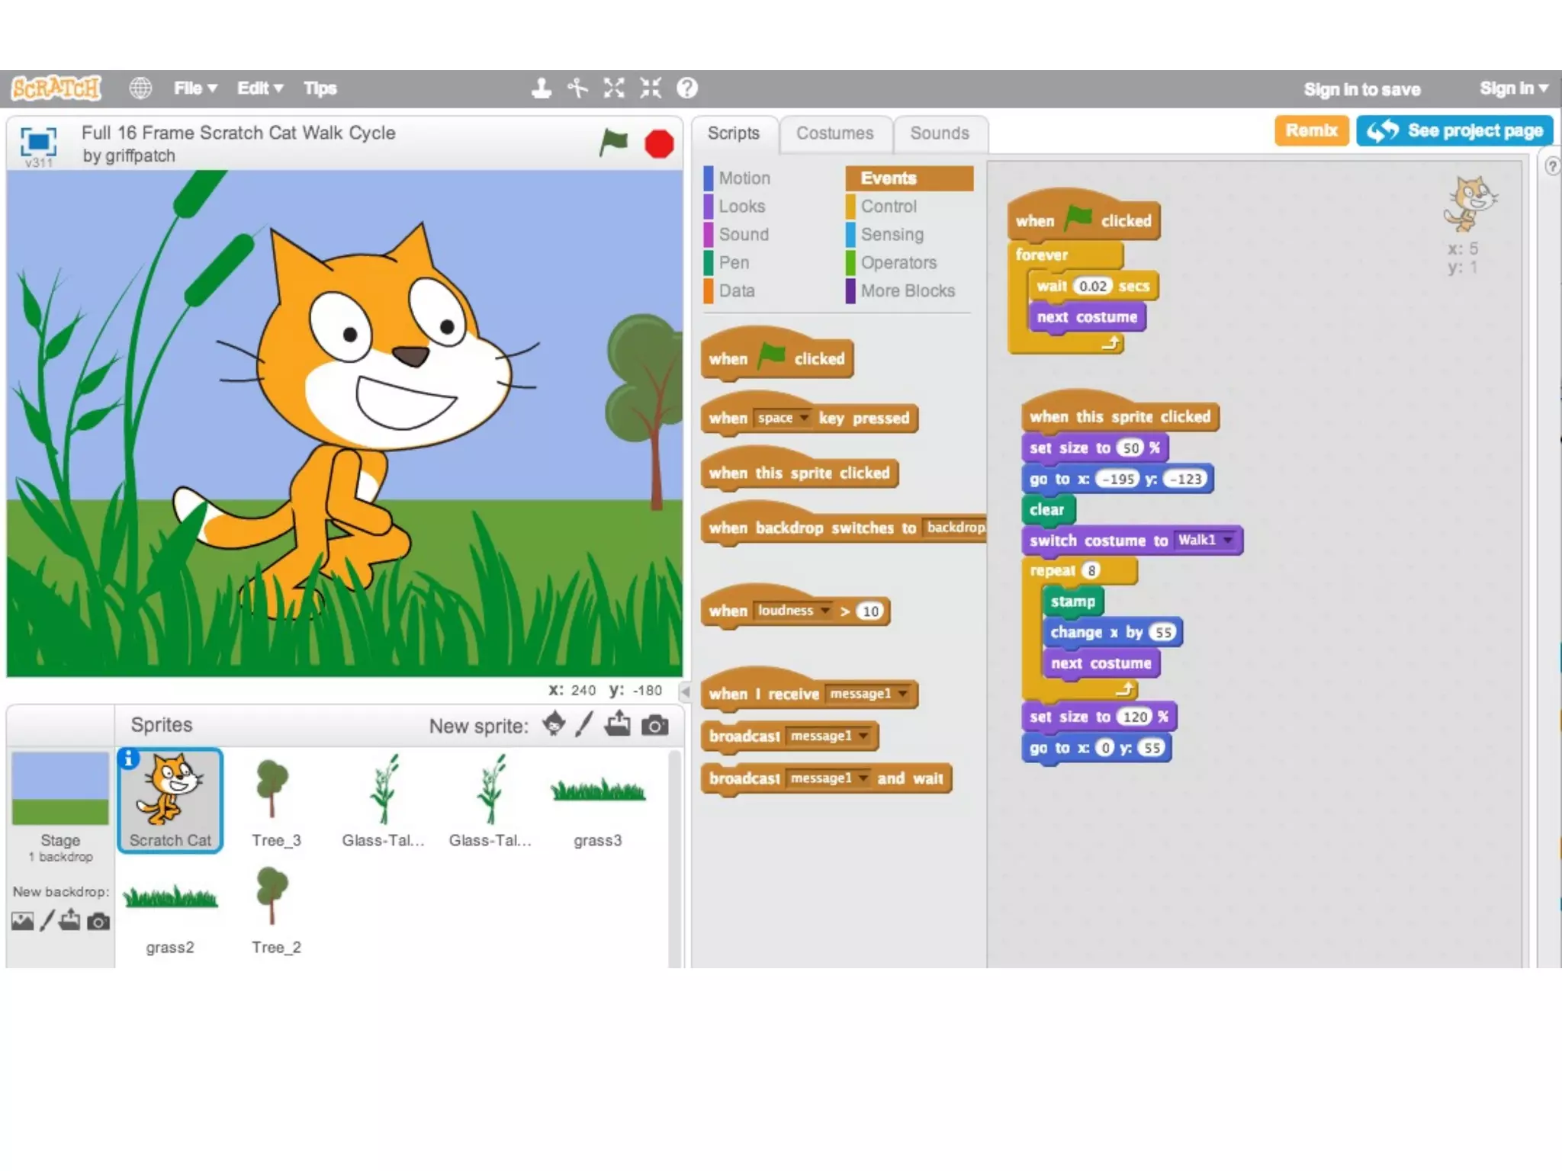Image resolution: width=1562 pixels, height=1171 pixels.
Task: Click the Remix button
Action: (x=1311, y=130)
